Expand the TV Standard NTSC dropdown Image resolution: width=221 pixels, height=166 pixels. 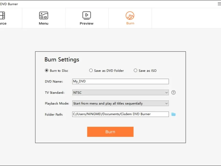pos(120,92)
